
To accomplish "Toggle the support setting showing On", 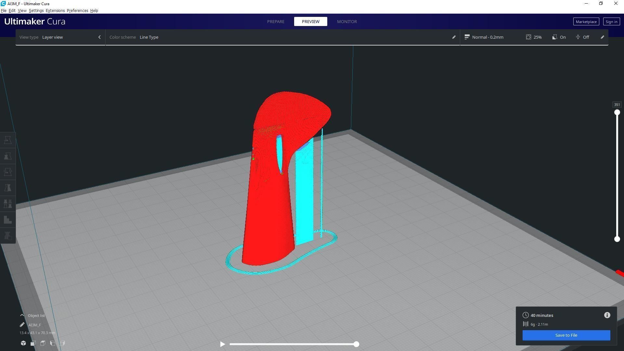I will click(x=559, y=37).
